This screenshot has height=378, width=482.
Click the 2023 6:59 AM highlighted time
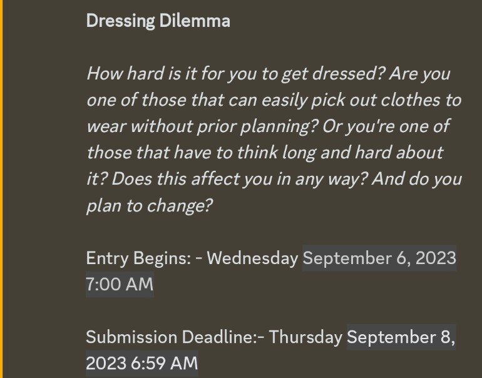tap(142, 363)
